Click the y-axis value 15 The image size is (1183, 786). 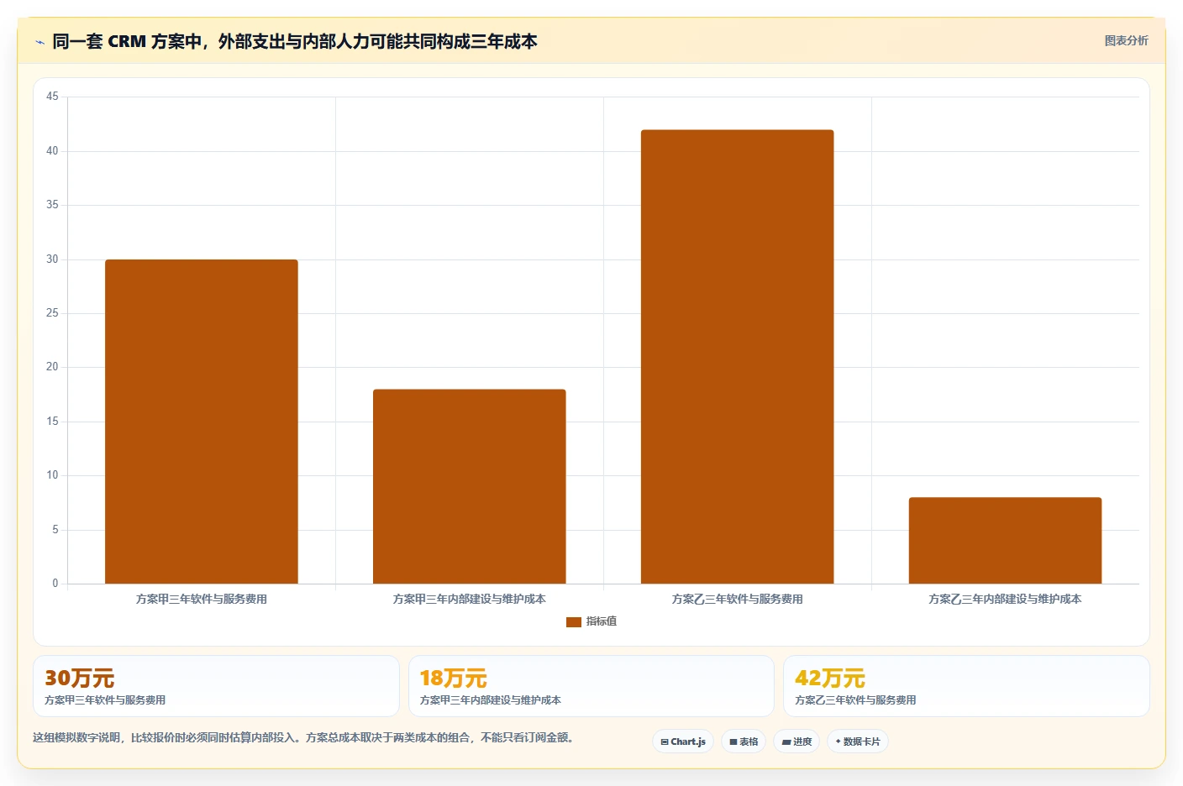(x=52, y=422)
